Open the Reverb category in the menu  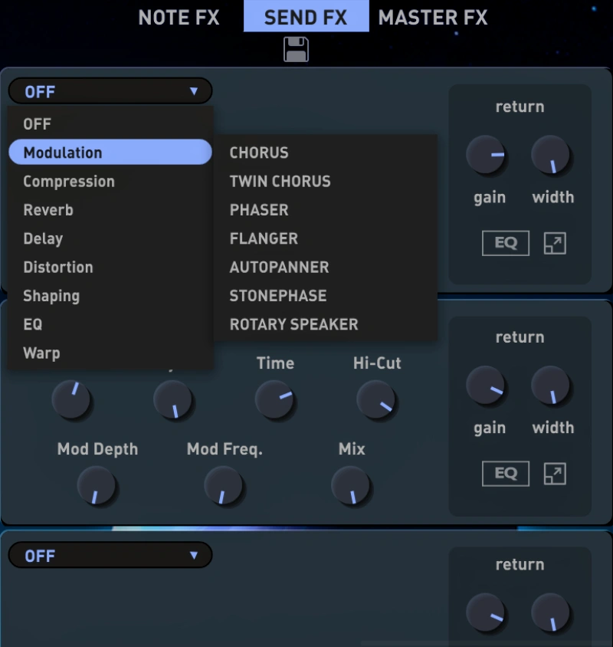tap(48, 210)
